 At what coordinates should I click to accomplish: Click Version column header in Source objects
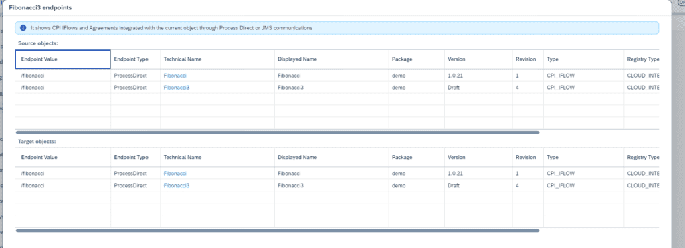(x=478, y=59)
